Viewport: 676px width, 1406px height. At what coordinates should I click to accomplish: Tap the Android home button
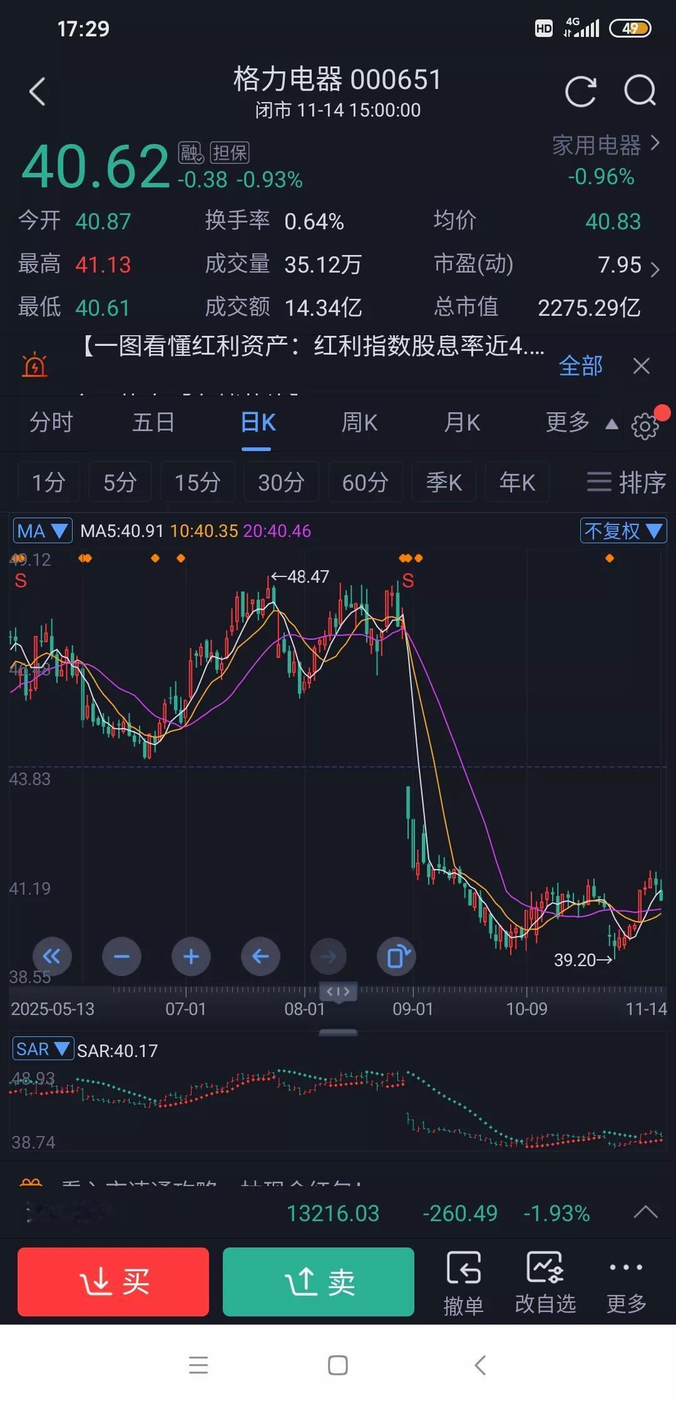point(338,1365)
